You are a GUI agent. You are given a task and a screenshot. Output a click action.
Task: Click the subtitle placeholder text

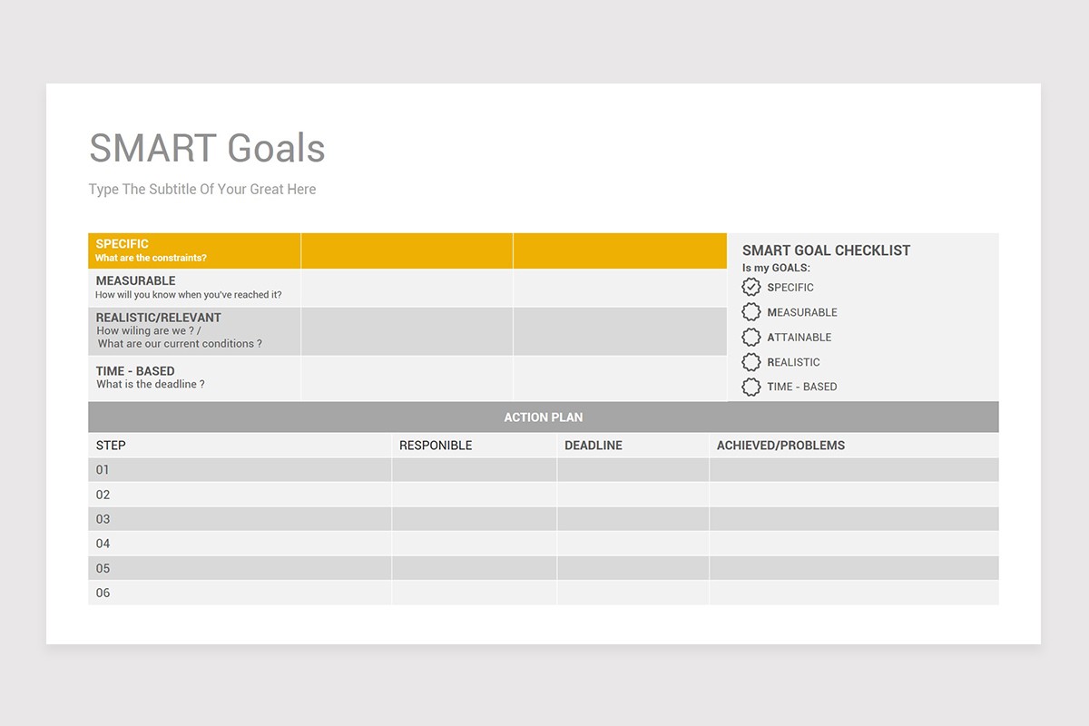tap(201, 189)
